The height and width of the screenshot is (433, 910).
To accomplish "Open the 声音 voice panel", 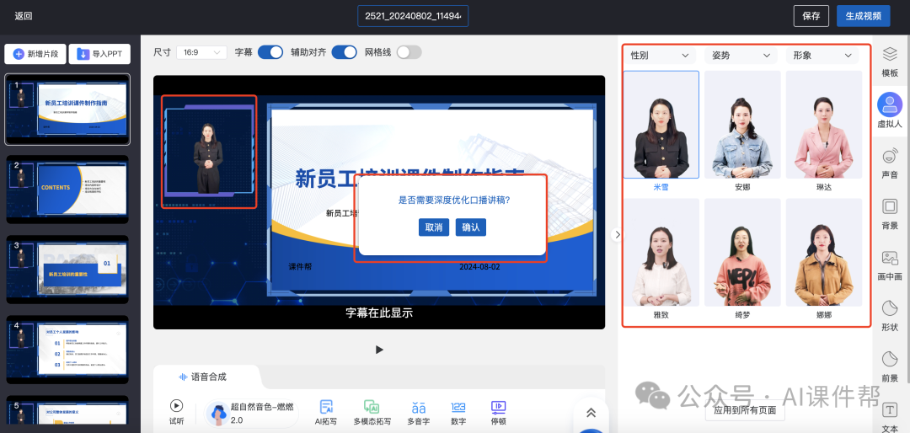I will click(890, 163).
